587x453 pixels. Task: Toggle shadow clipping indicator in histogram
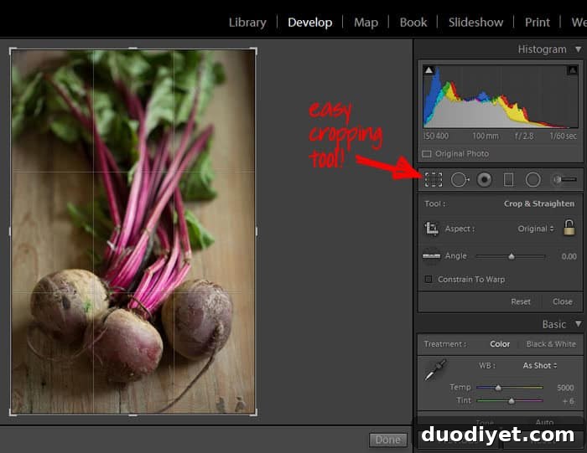coord(429,69)
